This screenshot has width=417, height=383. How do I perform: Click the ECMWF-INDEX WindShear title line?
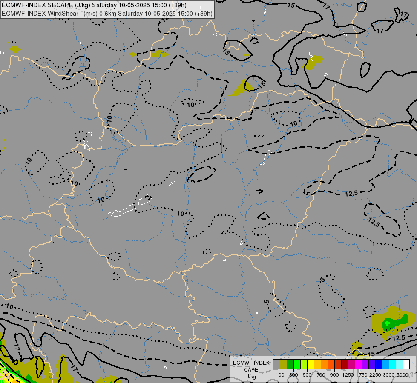[107, 14]
